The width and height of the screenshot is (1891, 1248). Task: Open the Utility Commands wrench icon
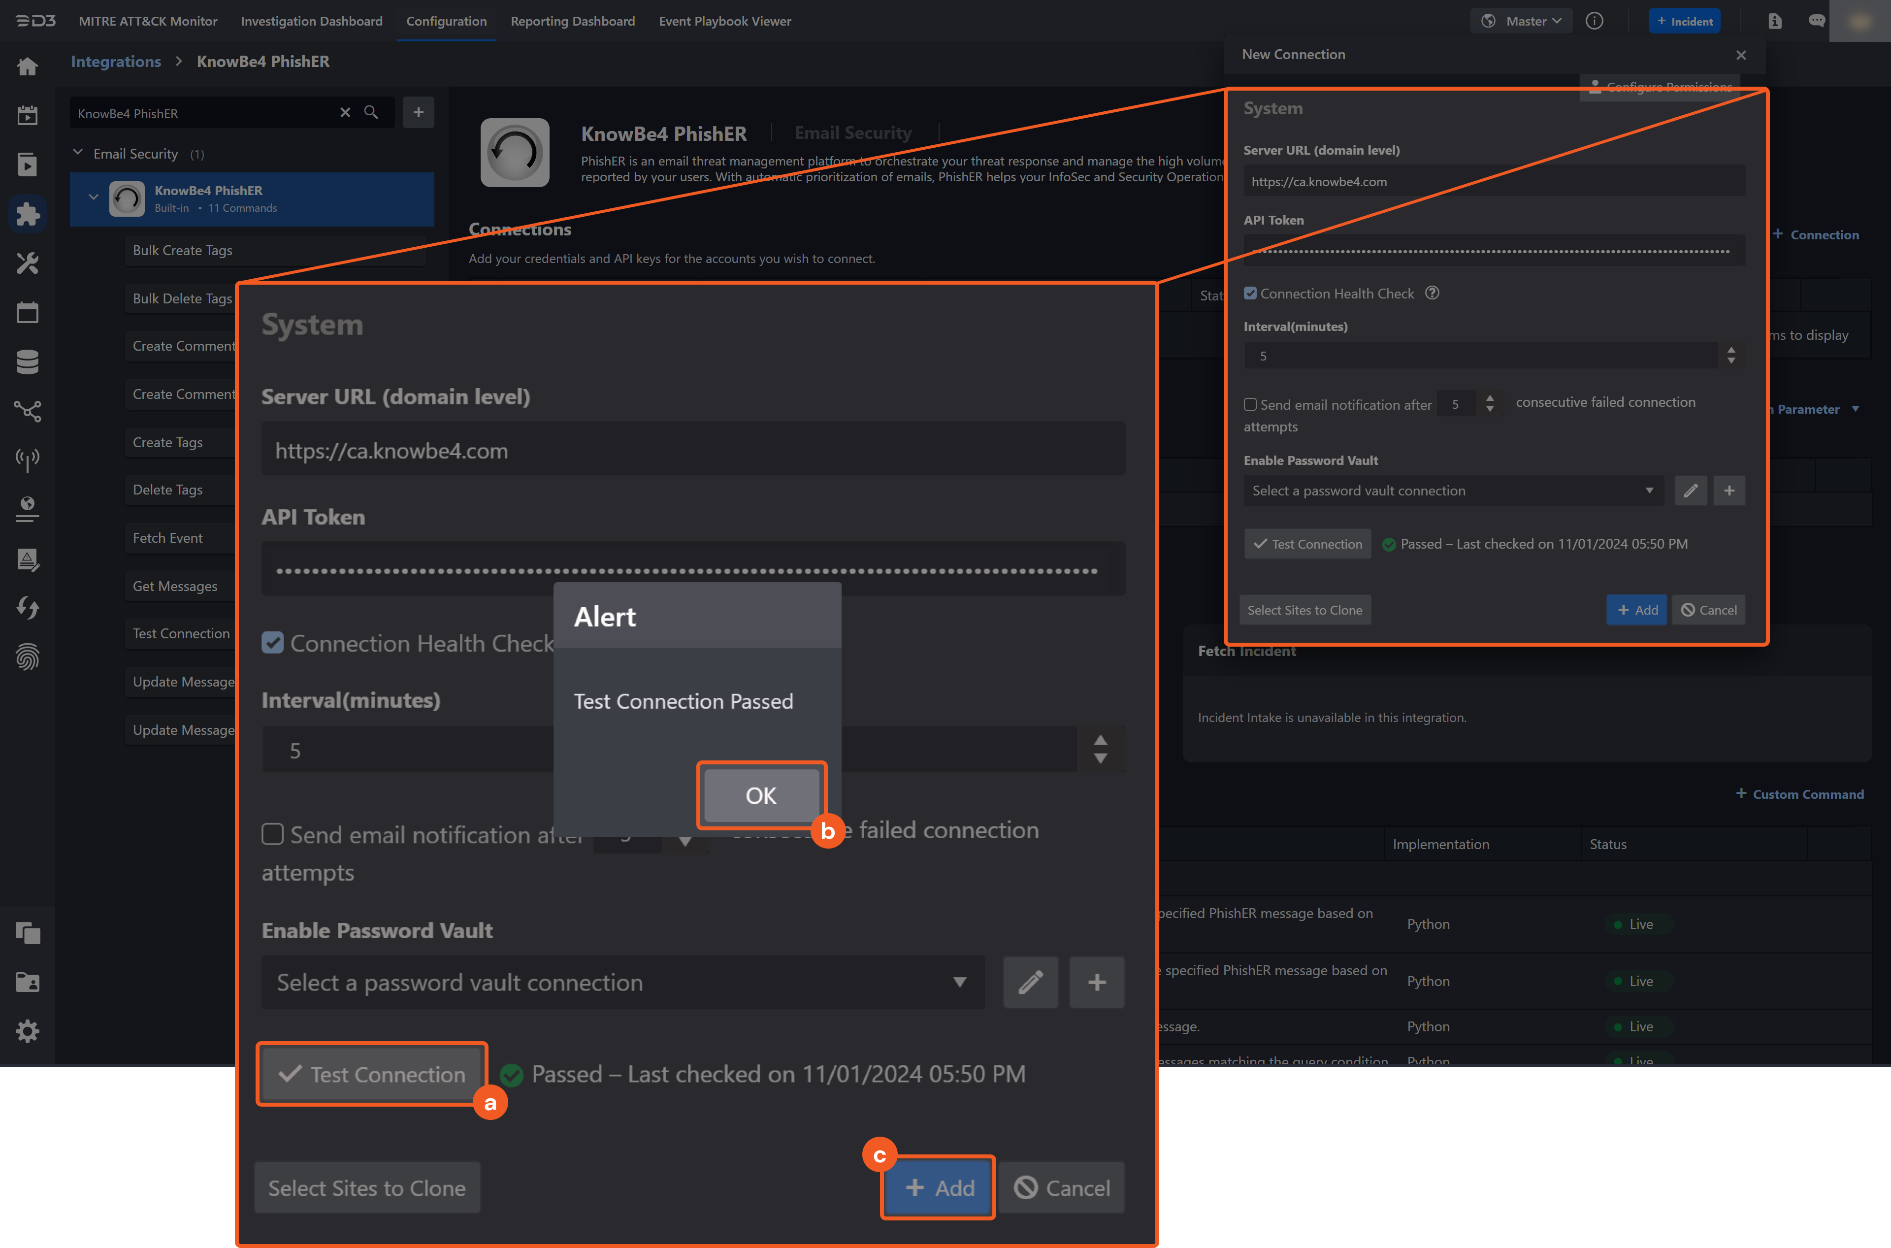pos(28,263)
